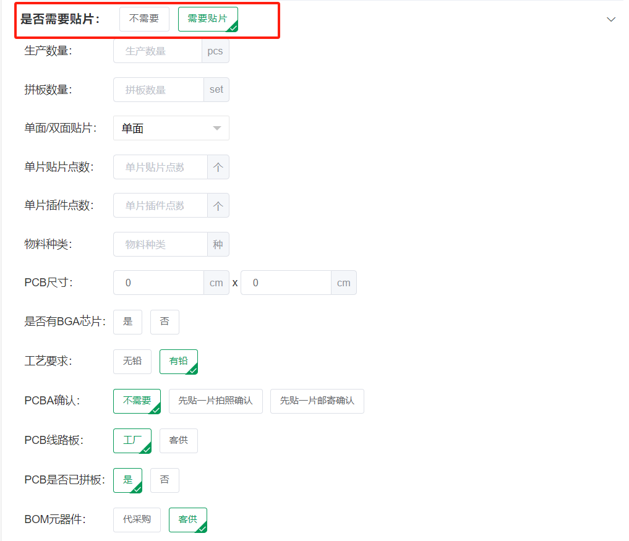This screenshot has height=541, width=629.
Task: Select 有铅 for 工艺要求
Action: [x=179, y=361]
